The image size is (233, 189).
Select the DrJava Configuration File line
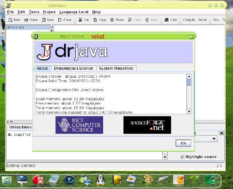coord(70,90)
